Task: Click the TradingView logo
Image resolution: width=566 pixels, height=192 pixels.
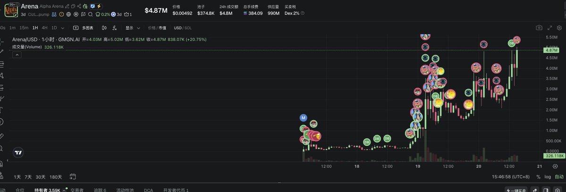Action: (x=18, y=152)
